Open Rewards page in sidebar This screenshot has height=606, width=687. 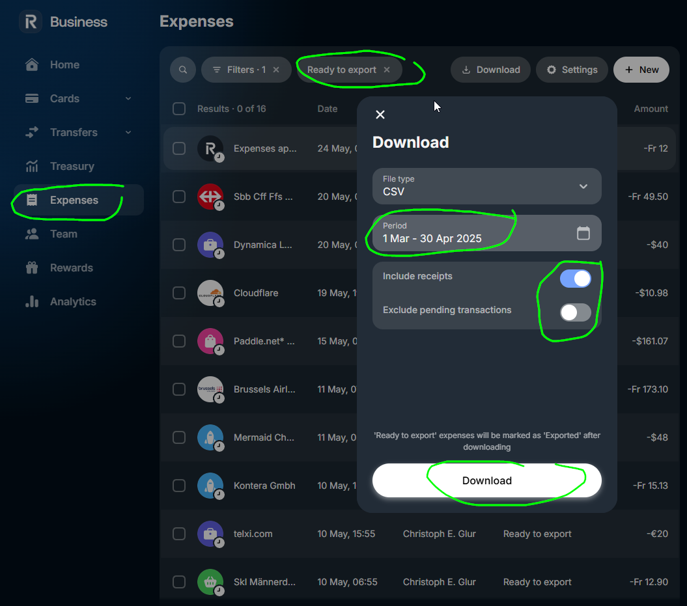pyautogui.click(x=79, y=268)
